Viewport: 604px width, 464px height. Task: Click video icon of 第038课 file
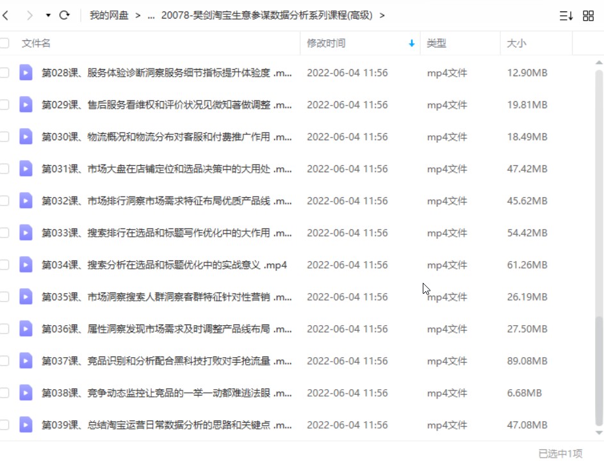26,393
